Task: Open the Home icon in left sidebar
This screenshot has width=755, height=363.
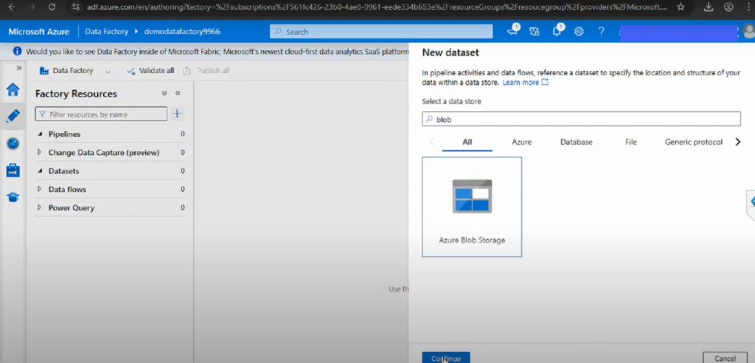Action: click(x=13, y=90)
